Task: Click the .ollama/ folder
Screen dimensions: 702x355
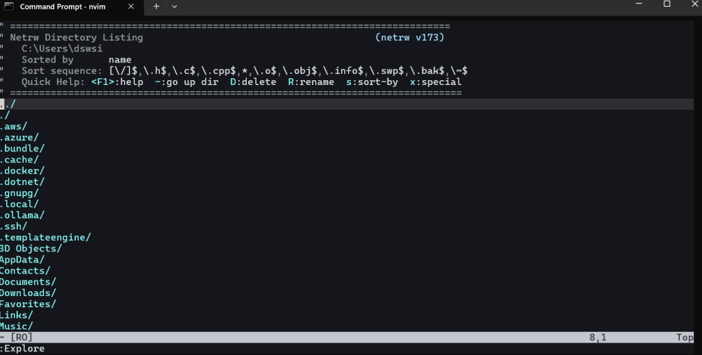Action: click(x=22, y=215)
